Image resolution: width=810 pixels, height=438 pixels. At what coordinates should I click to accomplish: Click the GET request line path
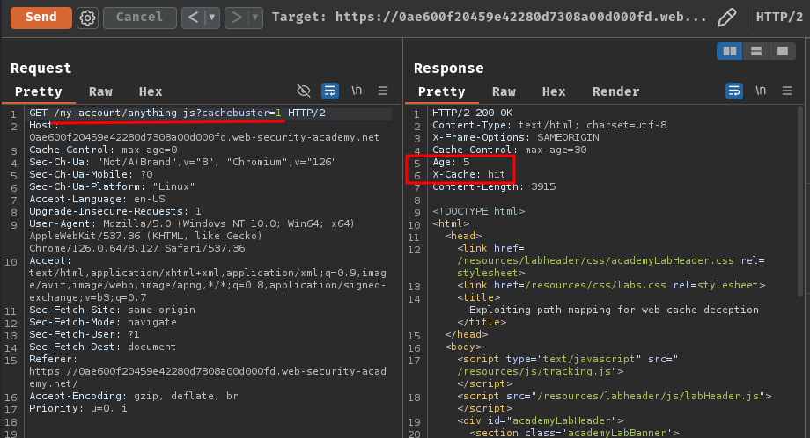coord(168,113)
